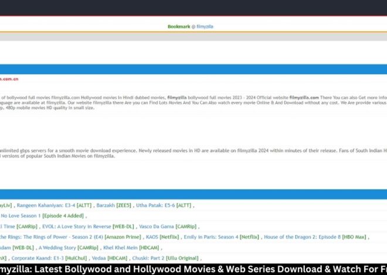Image resolution: width=387 pixels, height=275 pixels.
Task: Click the red .com.cn domain text
Action: click(x=9, y=79)
